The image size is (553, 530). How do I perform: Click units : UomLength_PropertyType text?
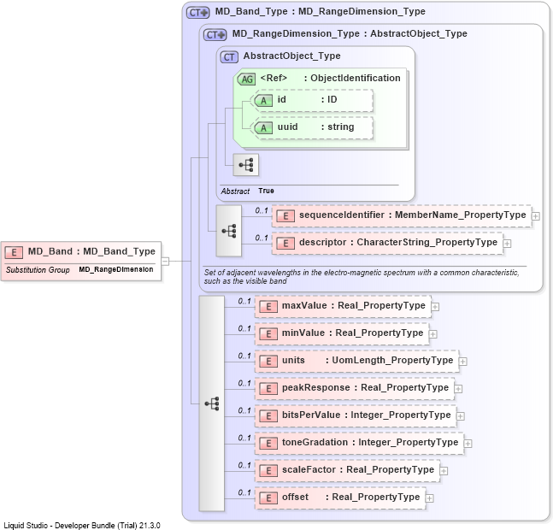point(368,360)
